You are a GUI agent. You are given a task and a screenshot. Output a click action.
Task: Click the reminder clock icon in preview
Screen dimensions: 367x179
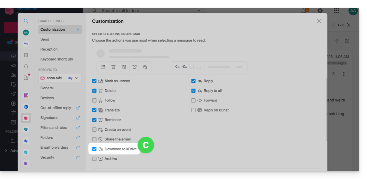point(134,67)
